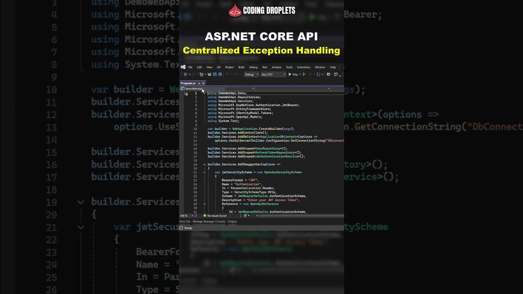Open the Tools menu
523x294 pixels.
tap(289, 67)
